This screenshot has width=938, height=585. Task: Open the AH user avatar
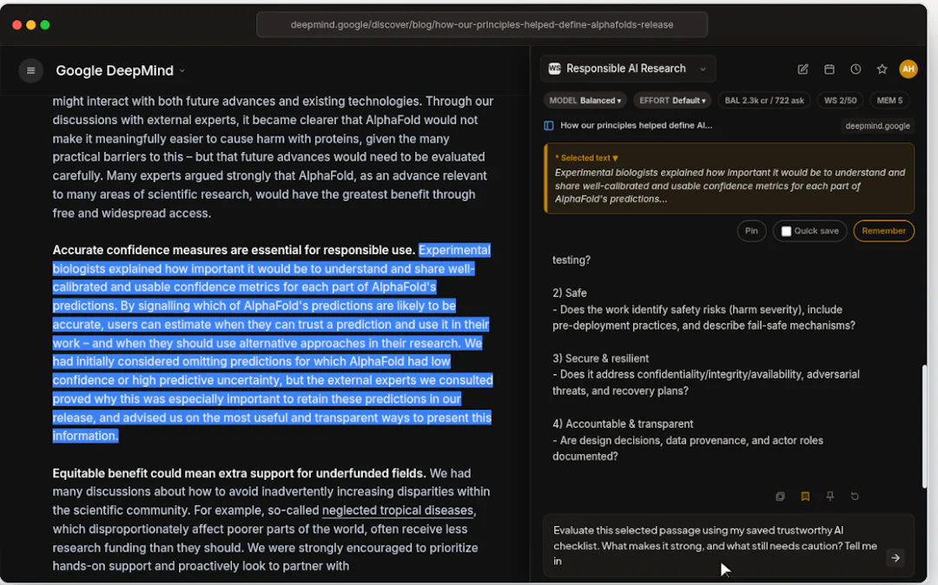(x=908, y=69)
